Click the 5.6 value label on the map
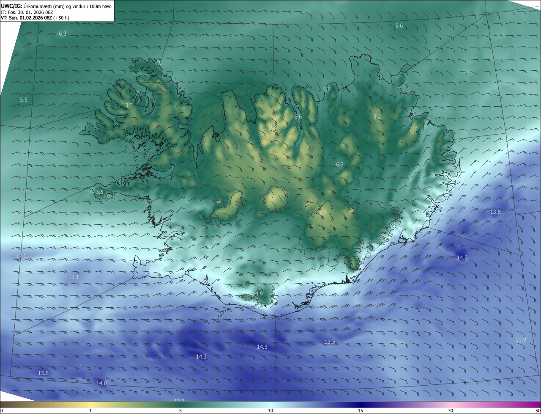Image resolution: width=541 pixels, height=414 pixels. [399, 26]
